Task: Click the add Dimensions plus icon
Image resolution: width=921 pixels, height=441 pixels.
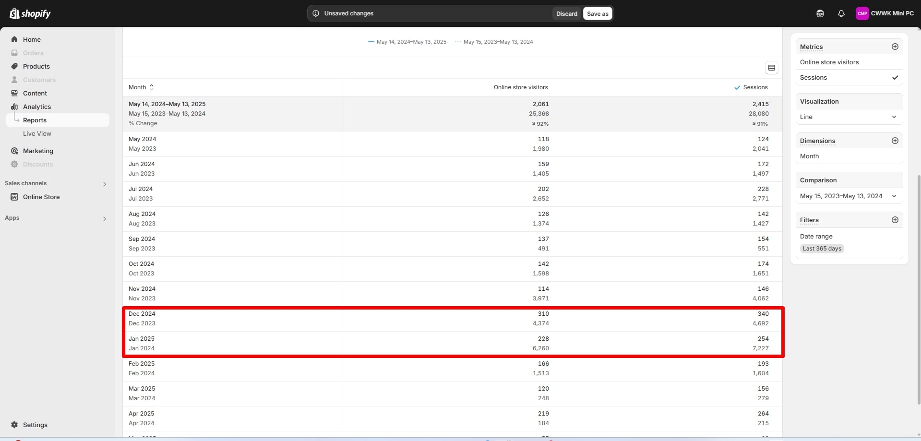Action: click(895, 141)
